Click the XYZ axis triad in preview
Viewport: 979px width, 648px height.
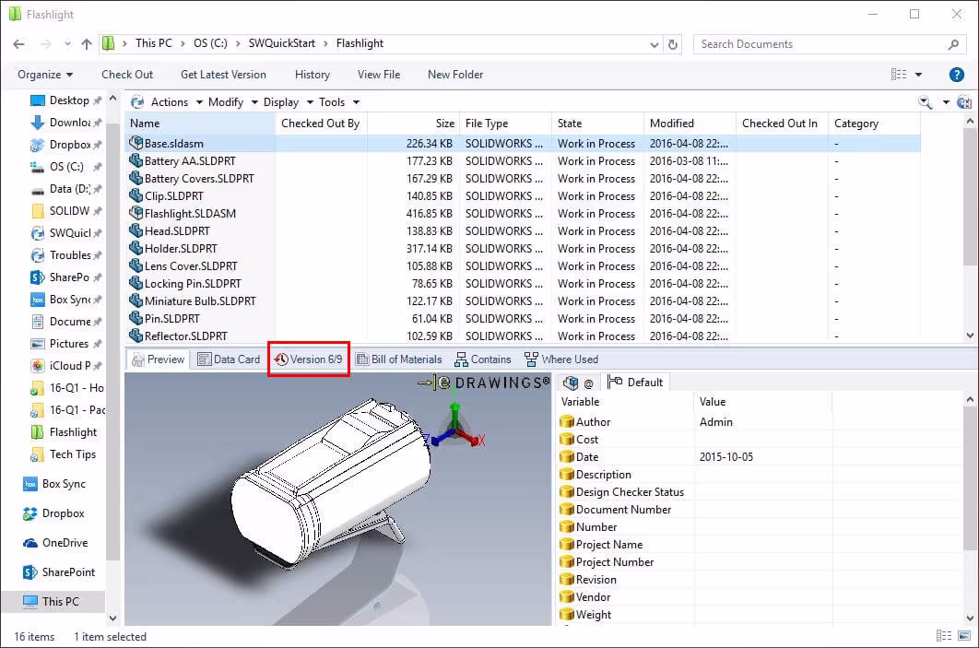point(455,426)
